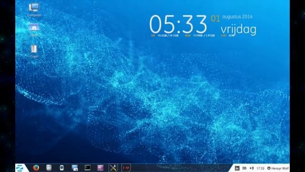The image size is (305, 172).
Task: Click the battery indicator in tray
Action: 244,168
